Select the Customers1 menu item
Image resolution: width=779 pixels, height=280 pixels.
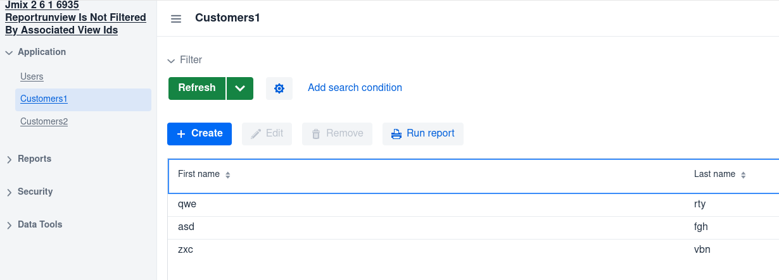click(44, 99)
